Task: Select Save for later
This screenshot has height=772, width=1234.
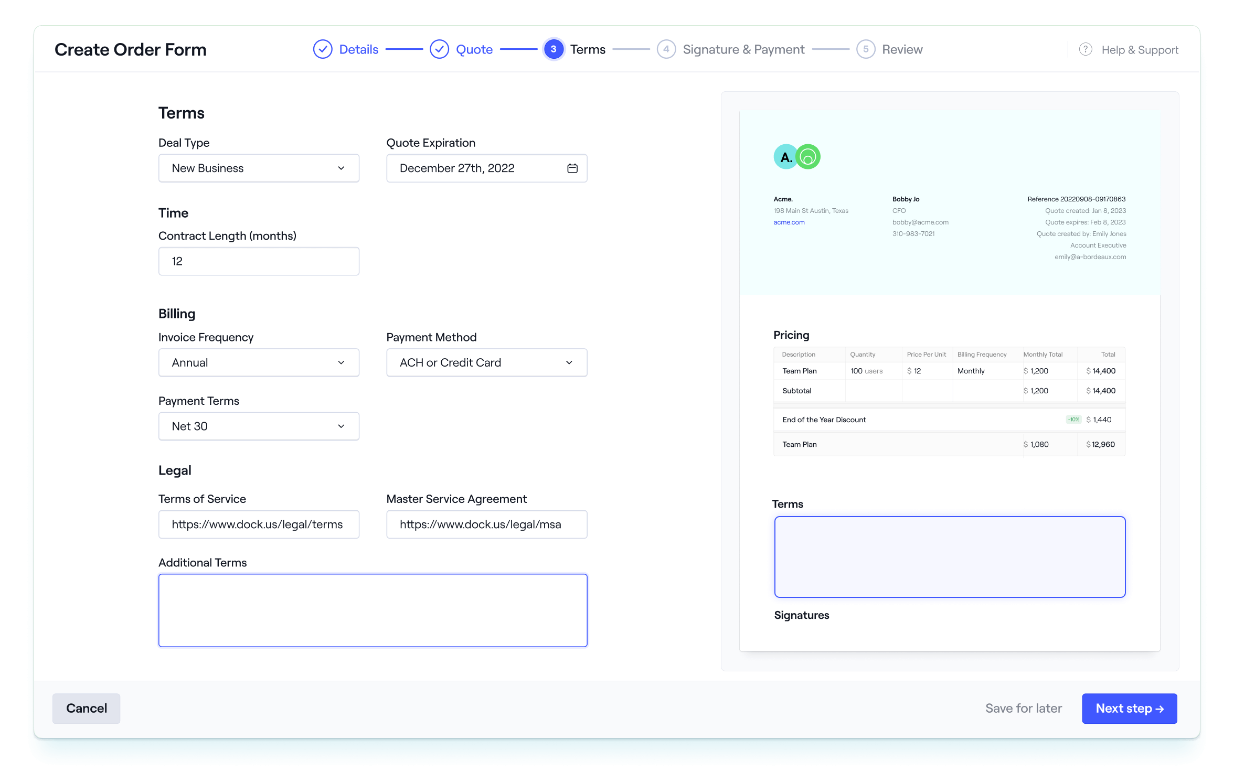Action: (x=1023, y=708)
